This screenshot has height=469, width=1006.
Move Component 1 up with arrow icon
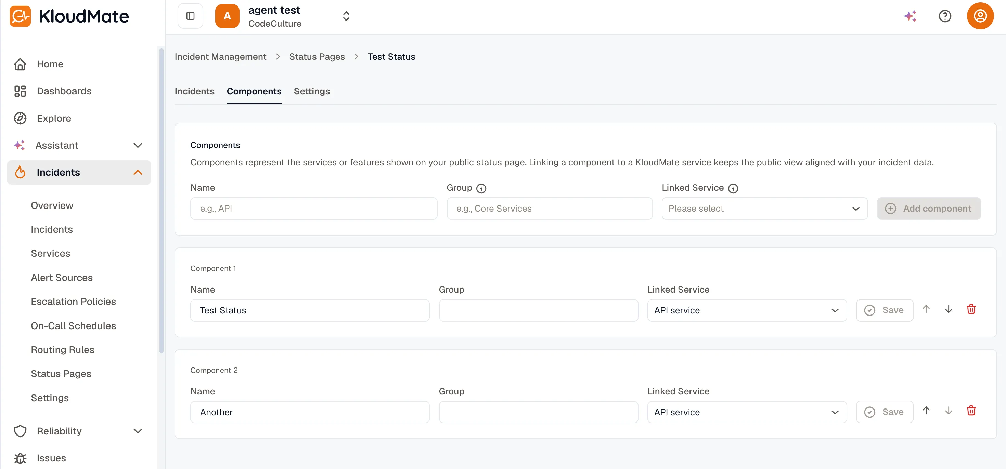click(x=926, y=309)
